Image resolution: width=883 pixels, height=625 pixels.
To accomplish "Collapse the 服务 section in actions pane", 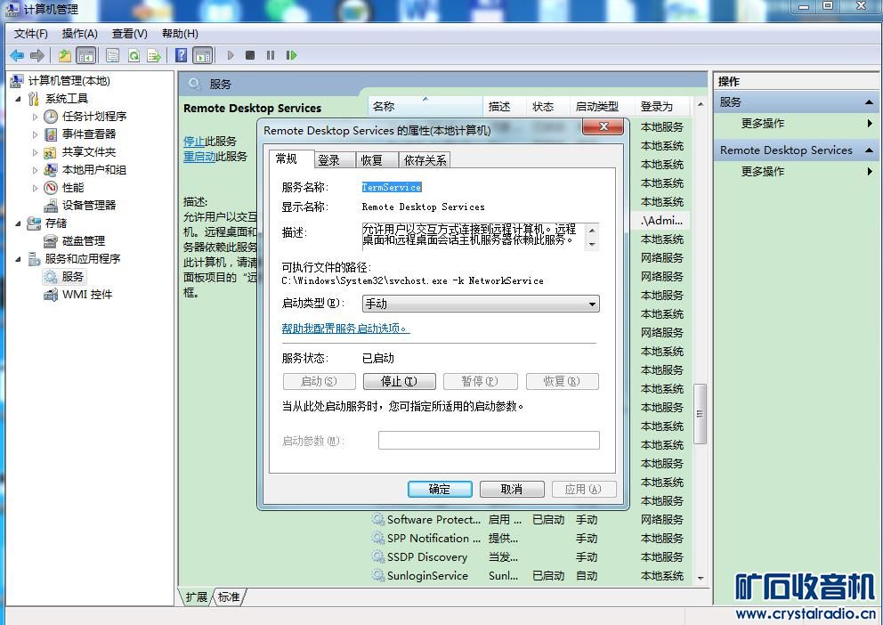I will 869,102.
